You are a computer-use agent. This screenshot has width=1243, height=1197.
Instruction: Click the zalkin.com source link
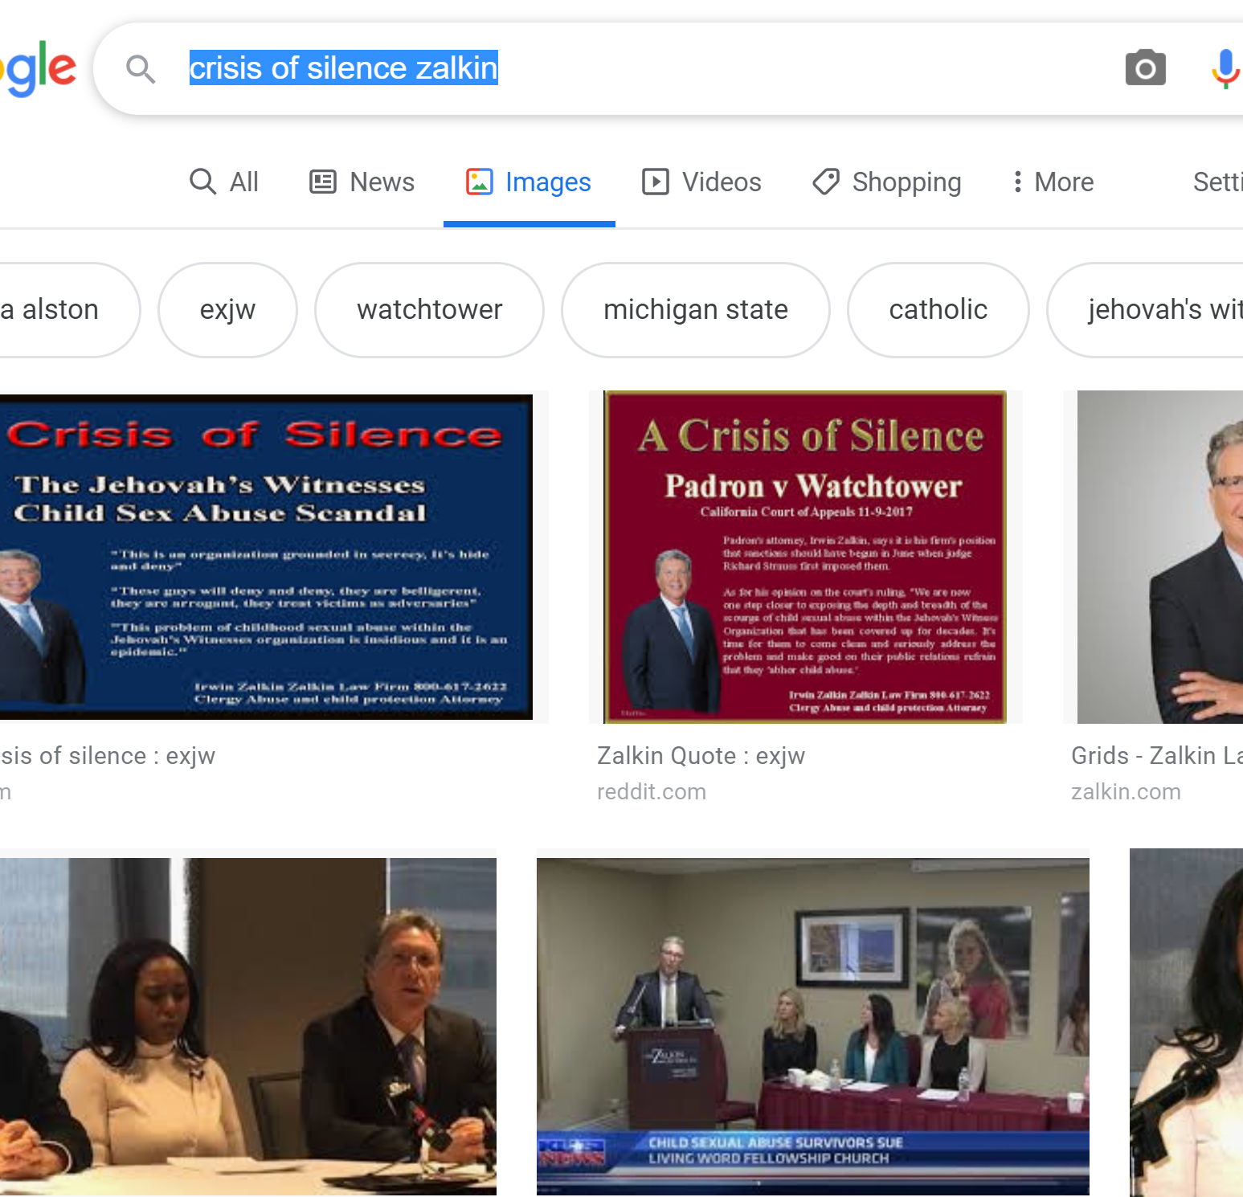pyautogui.click(x=1126, y=792)
